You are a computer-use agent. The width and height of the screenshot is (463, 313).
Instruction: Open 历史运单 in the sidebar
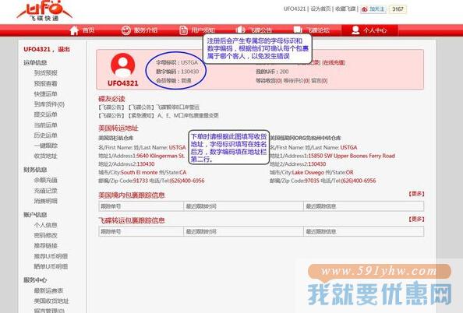(45, 135)
